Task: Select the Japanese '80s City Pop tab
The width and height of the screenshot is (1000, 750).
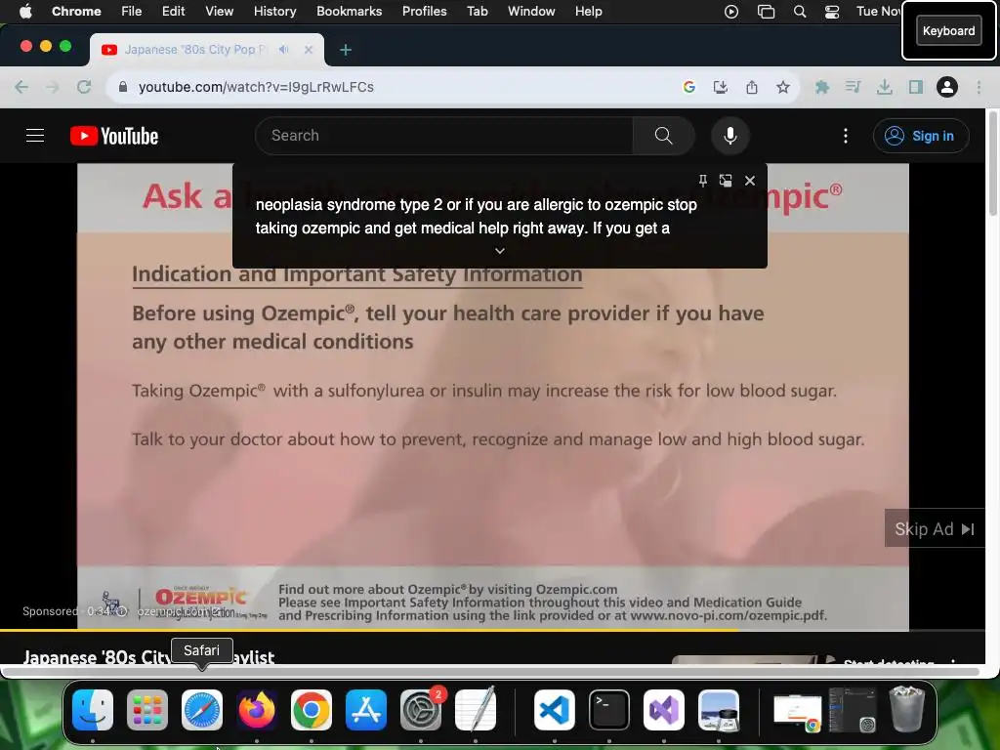Action: (x=207, y=50)
